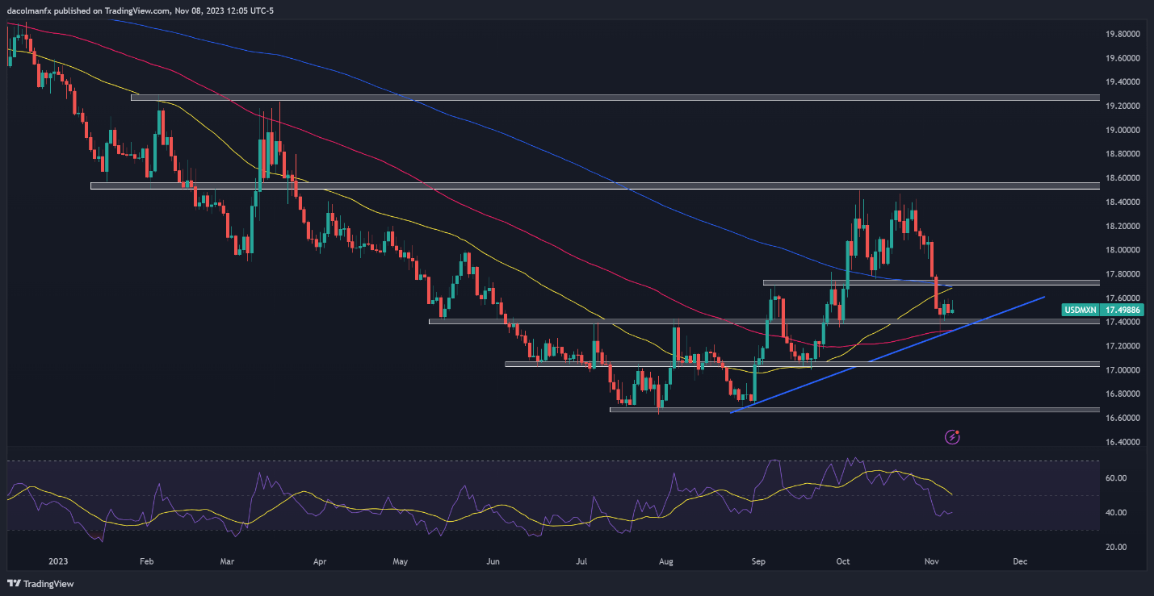Select the blue ascending trendline drawing
The image size is (1154, 596).
[887, 355]
